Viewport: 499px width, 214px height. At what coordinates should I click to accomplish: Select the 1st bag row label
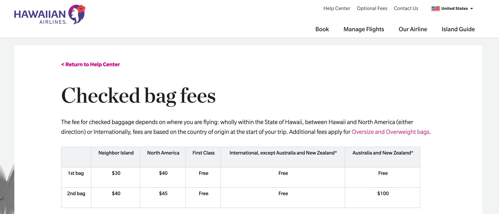76,173
